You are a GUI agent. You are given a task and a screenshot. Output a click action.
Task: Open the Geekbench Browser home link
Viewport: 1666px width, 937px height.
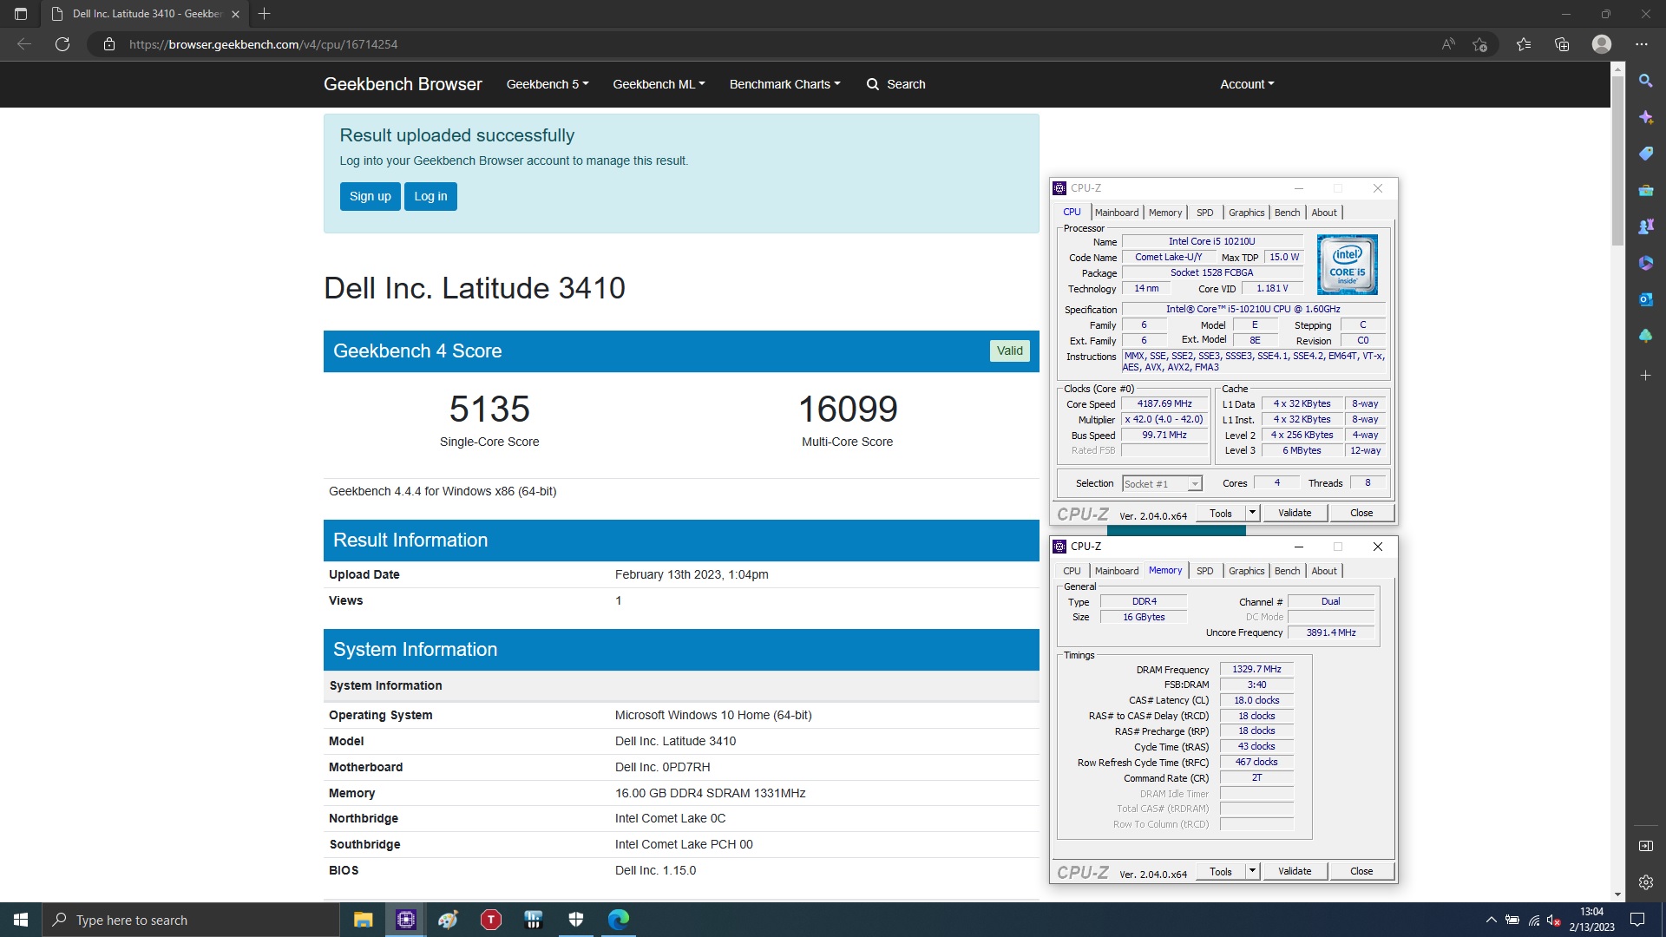[x=403, y=84]
